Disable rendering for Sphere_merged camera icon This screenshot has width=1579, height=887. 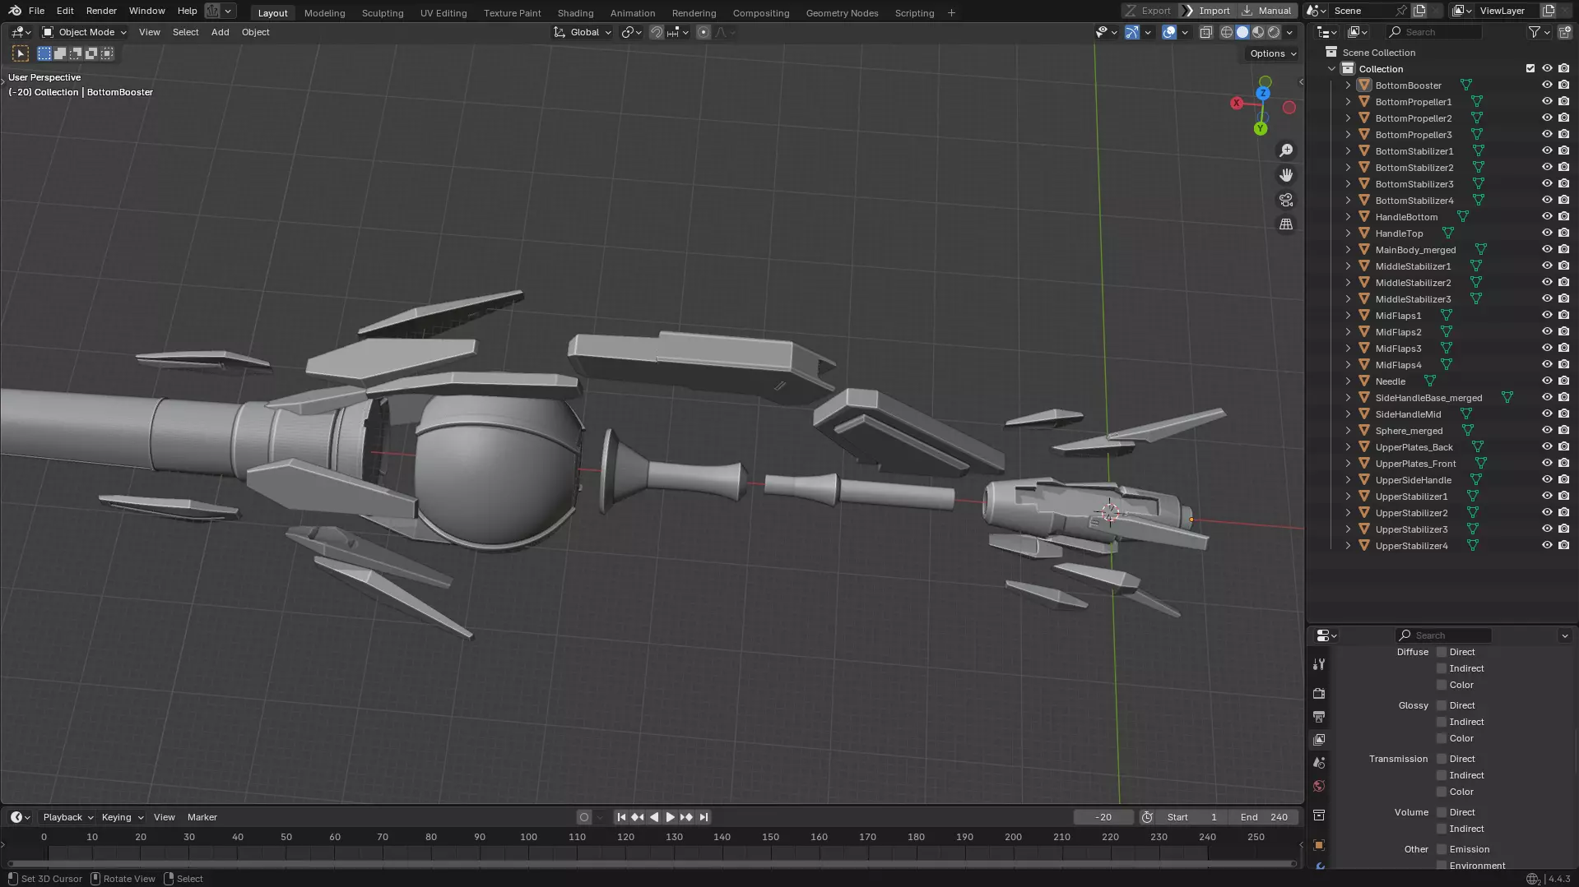(x=1563, y=430)
